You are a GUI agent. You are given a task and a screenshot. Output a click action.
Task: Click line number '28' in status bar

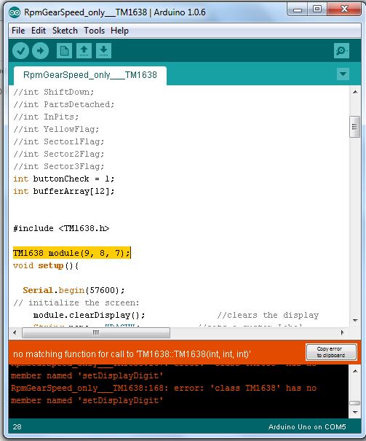(17, 427)
